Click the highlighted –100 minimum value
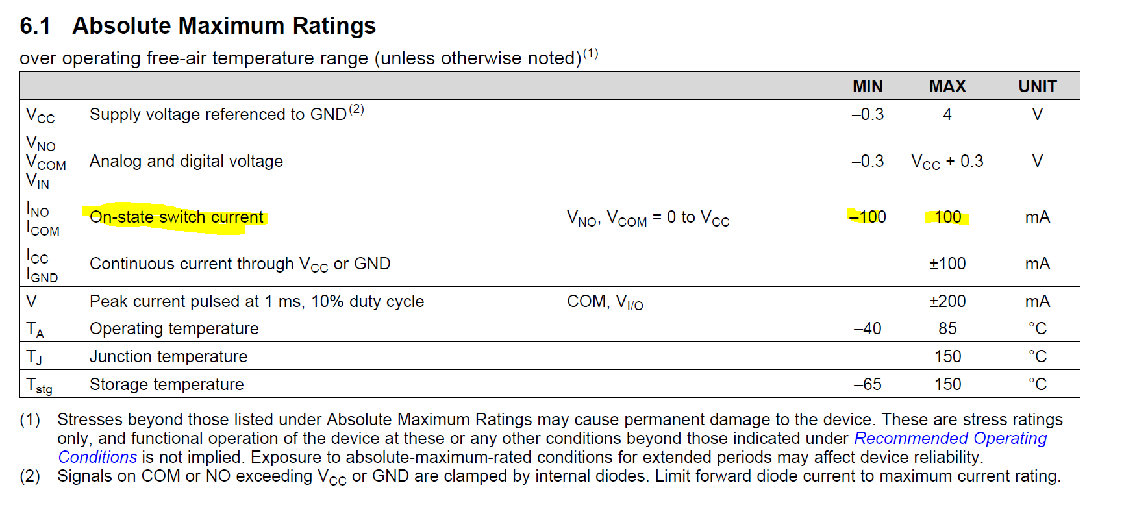The height and width of the screenshot is (505, 1124). coord(868,217)
